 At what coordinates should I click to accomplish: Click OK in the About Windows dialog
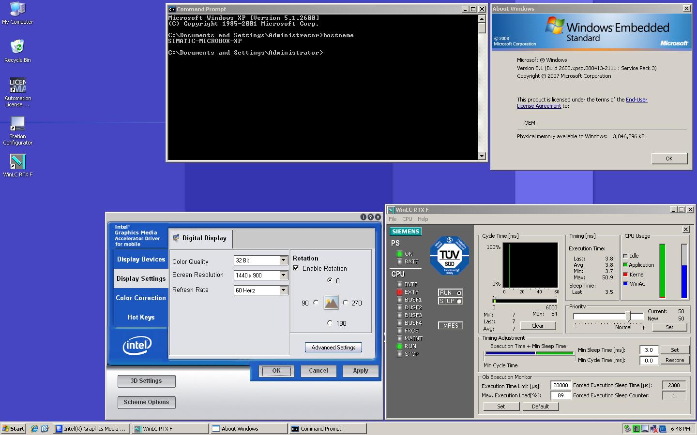point(669,159)
